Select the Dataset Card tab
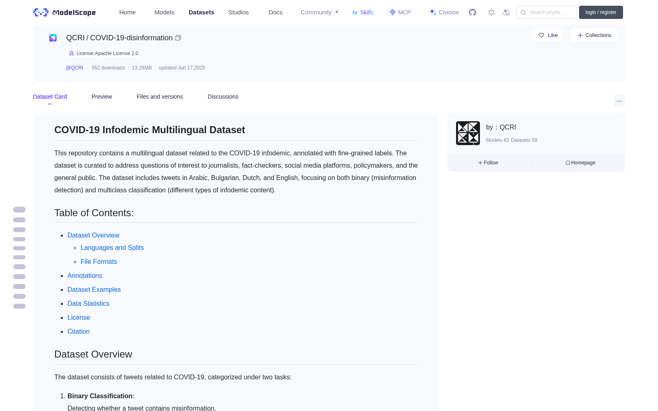This screenshot has height=411, width=658. click(x=50, y=97)
